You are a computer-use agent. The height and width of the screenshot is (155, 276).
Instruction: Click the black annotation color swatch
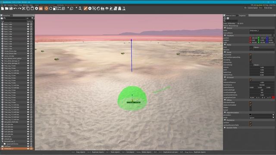point(251,115)
